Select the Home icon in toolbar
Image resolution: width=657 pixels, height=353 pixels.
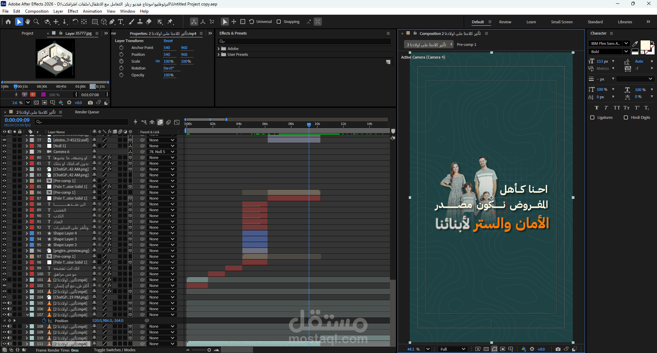coord(8,22)
